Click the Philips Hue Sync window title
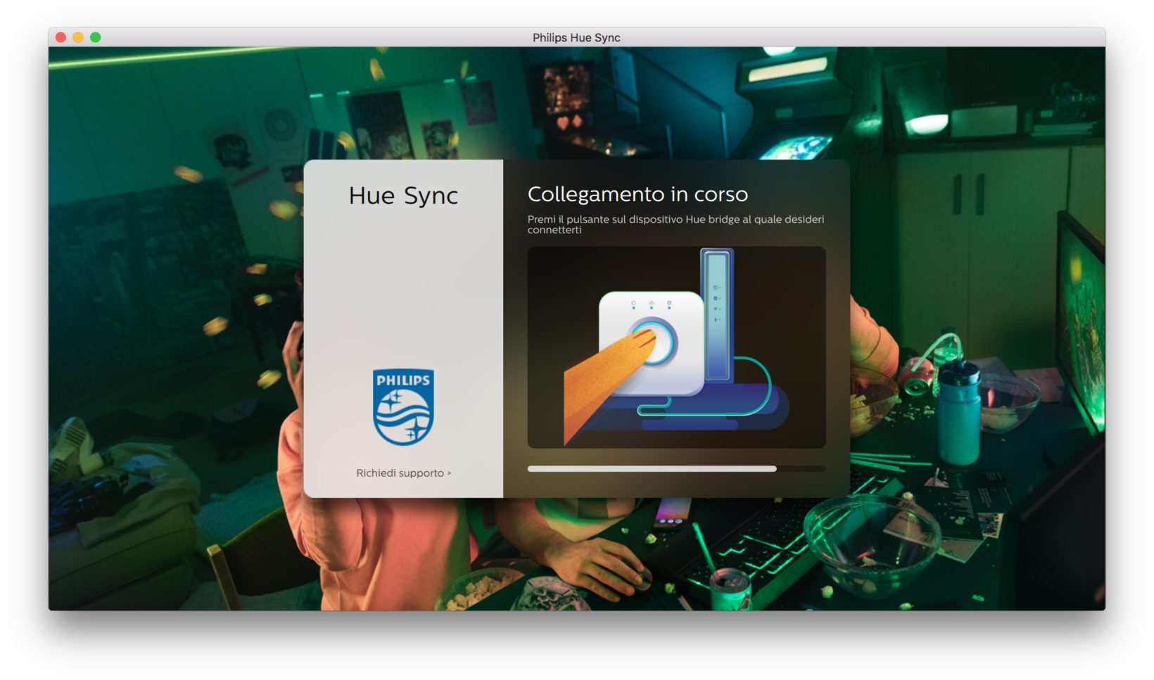 [x=576, y=37]
